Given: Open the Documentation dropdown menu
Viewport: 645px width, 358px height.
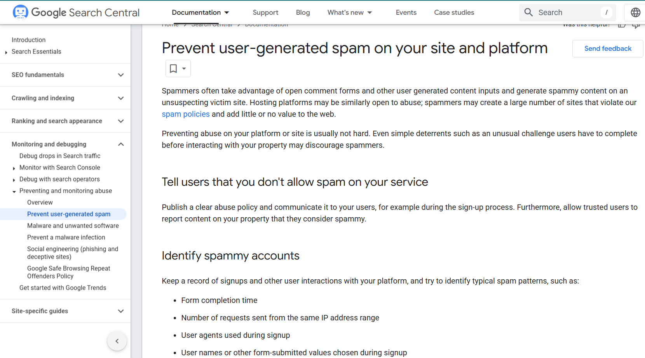Looking at the screenshot, I should pos(200,12).
